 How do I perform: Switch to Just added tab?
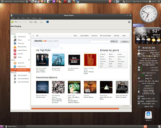pos(84,35)
